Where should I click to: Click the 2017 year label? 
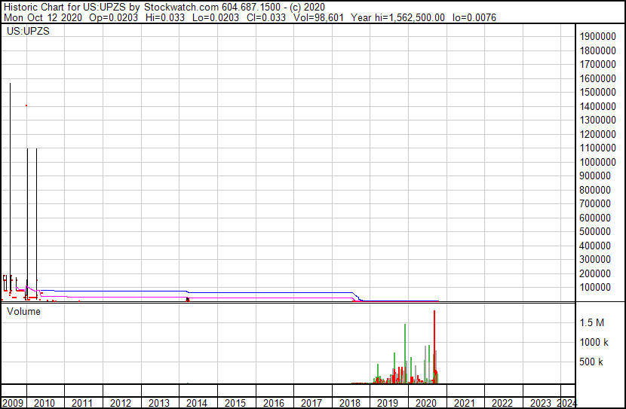pos(311,403)
